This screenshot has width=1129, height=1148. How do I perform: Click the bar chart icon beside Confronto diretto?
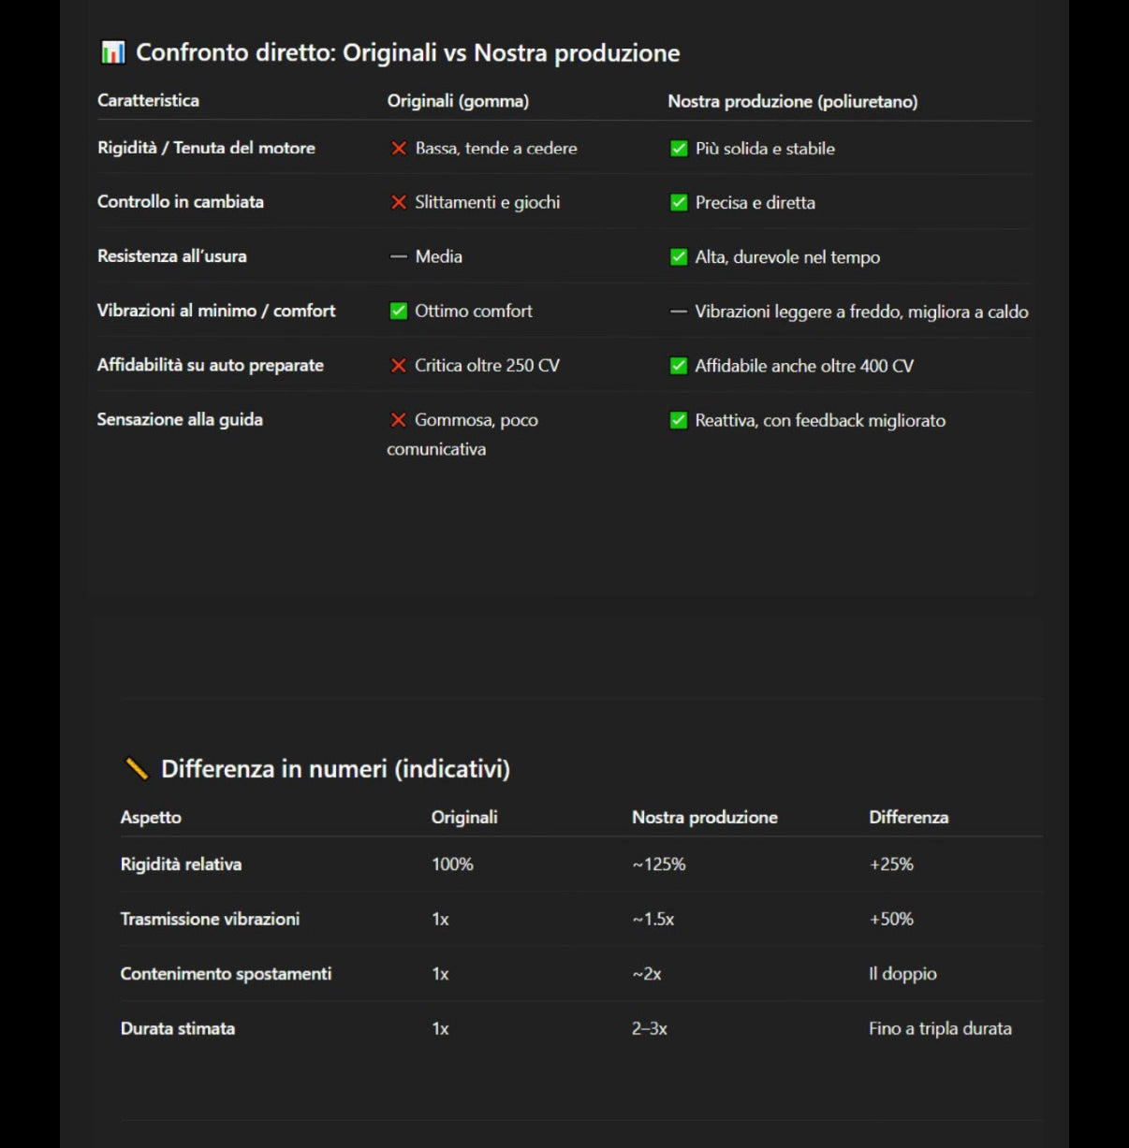112,52
